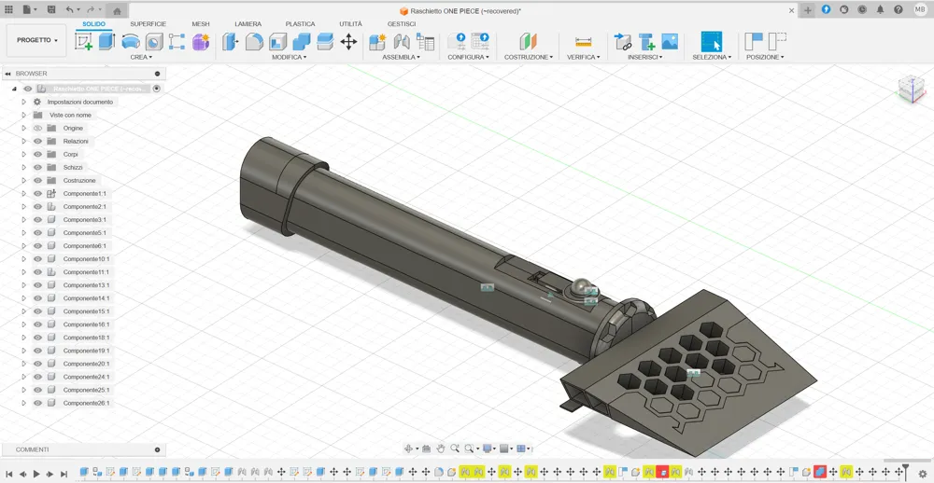Toggle visibility of Relazioni folder

(37, 141)
